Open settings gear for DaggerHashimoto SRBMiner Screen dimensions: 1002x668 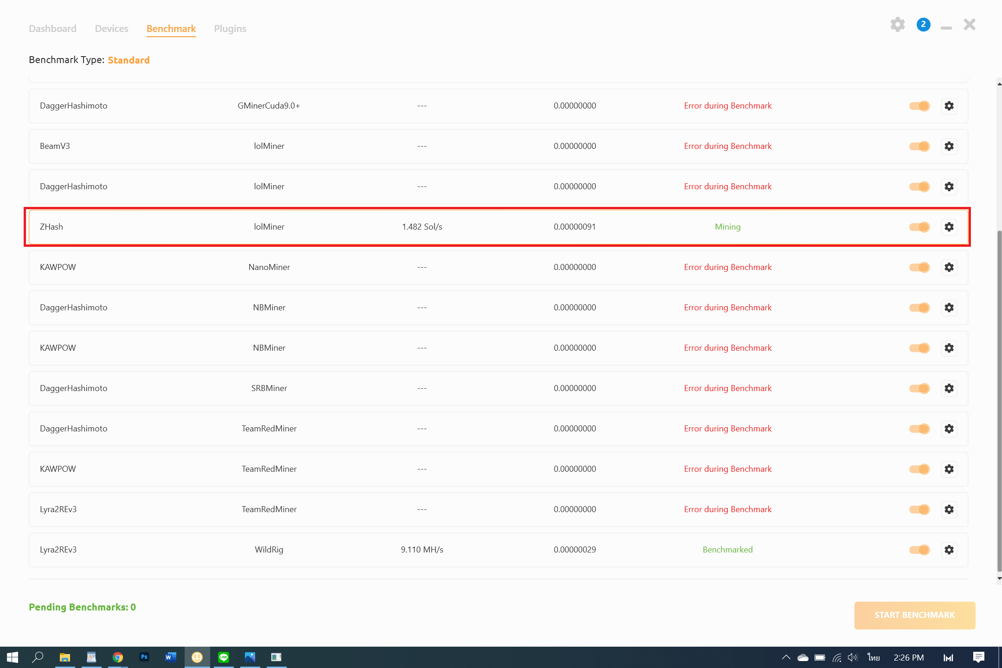[949, 388]
